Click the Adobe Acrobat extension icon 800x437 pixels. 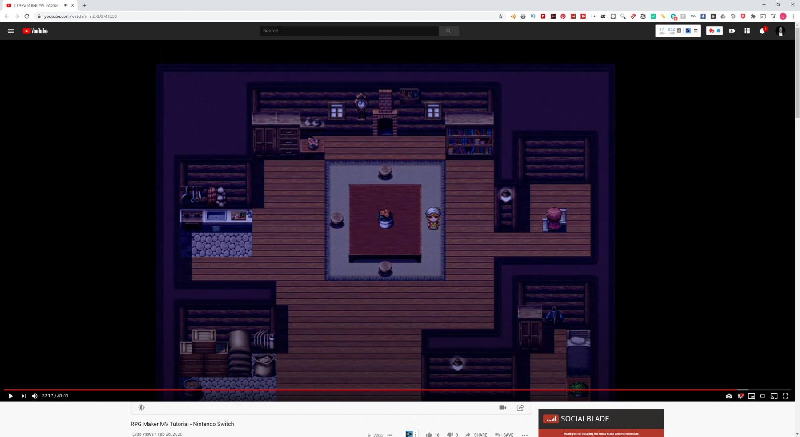(x=553, y=16)
